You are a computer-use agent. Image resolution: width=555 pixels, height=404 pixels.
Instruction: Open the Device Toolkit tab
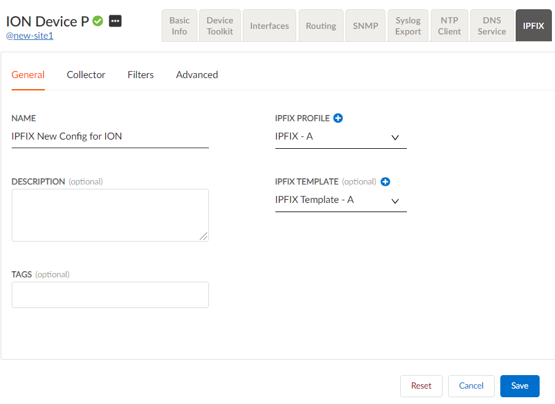[220, 26]
